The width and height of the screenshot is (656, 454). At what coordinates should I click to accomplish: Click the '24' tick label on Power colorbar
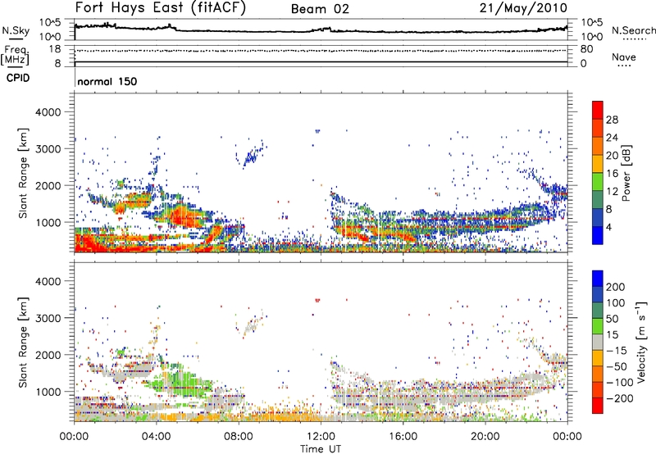[x=612, y=138]
